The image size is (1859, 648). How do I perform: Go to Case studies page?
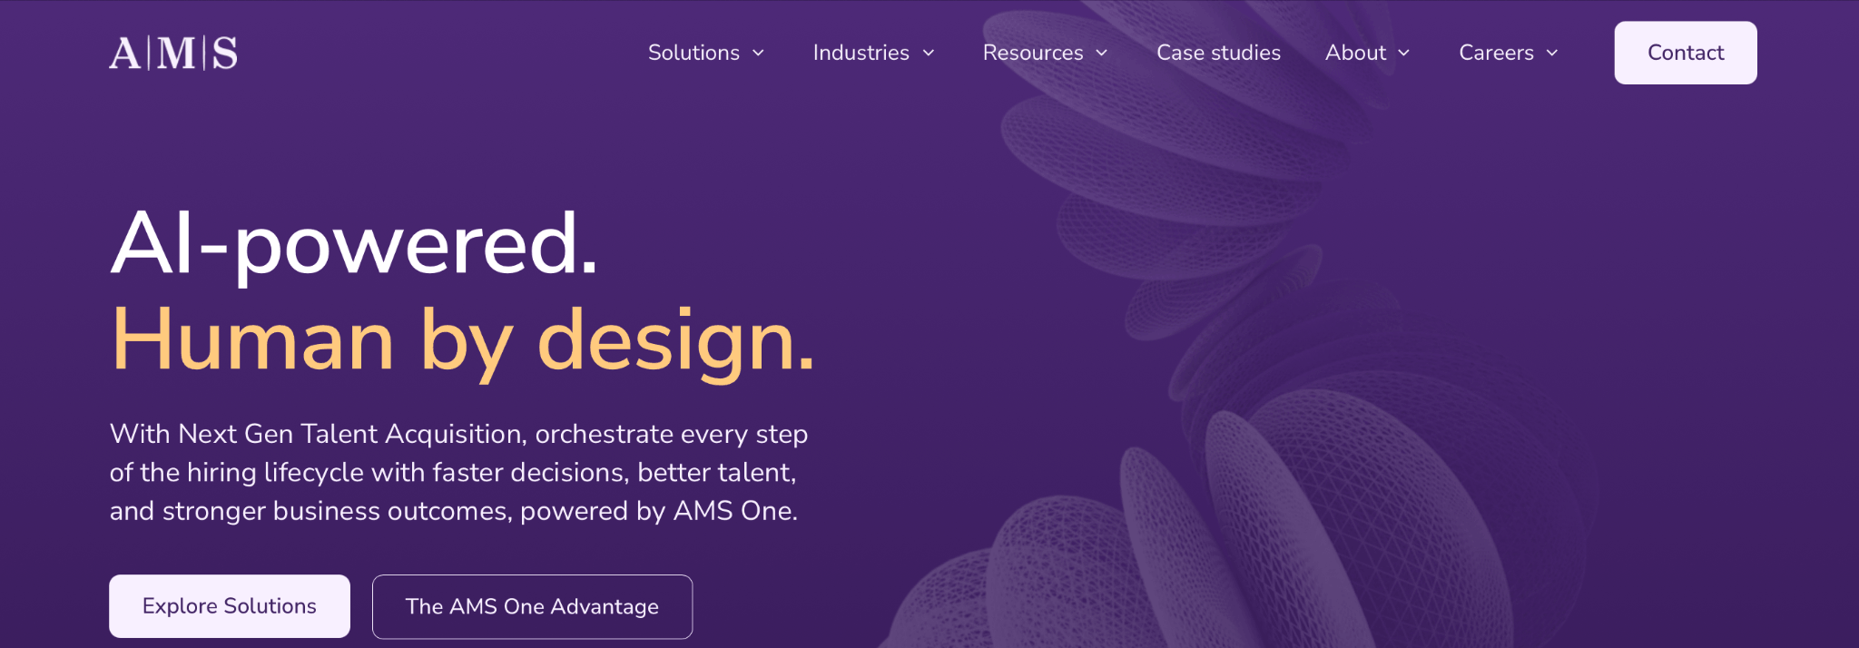click(x=1218, y=53)
